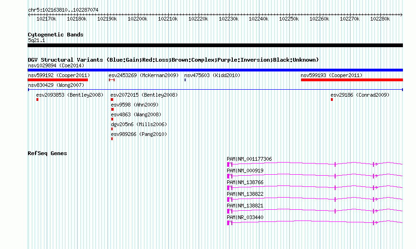Click the red esv2072015 marker

coord(112,100)
